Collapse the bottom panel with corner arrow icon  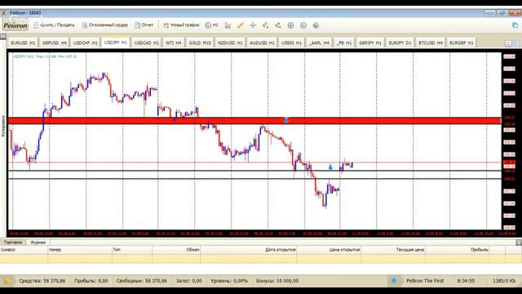coord(519,243)
